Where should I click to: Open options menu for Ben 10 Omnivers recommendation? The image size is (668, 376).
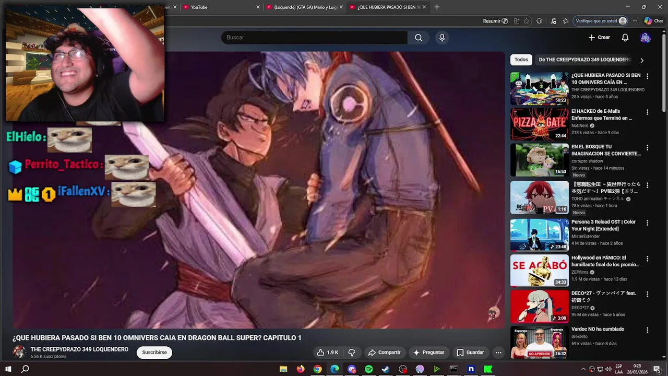(x=647, y=76)
